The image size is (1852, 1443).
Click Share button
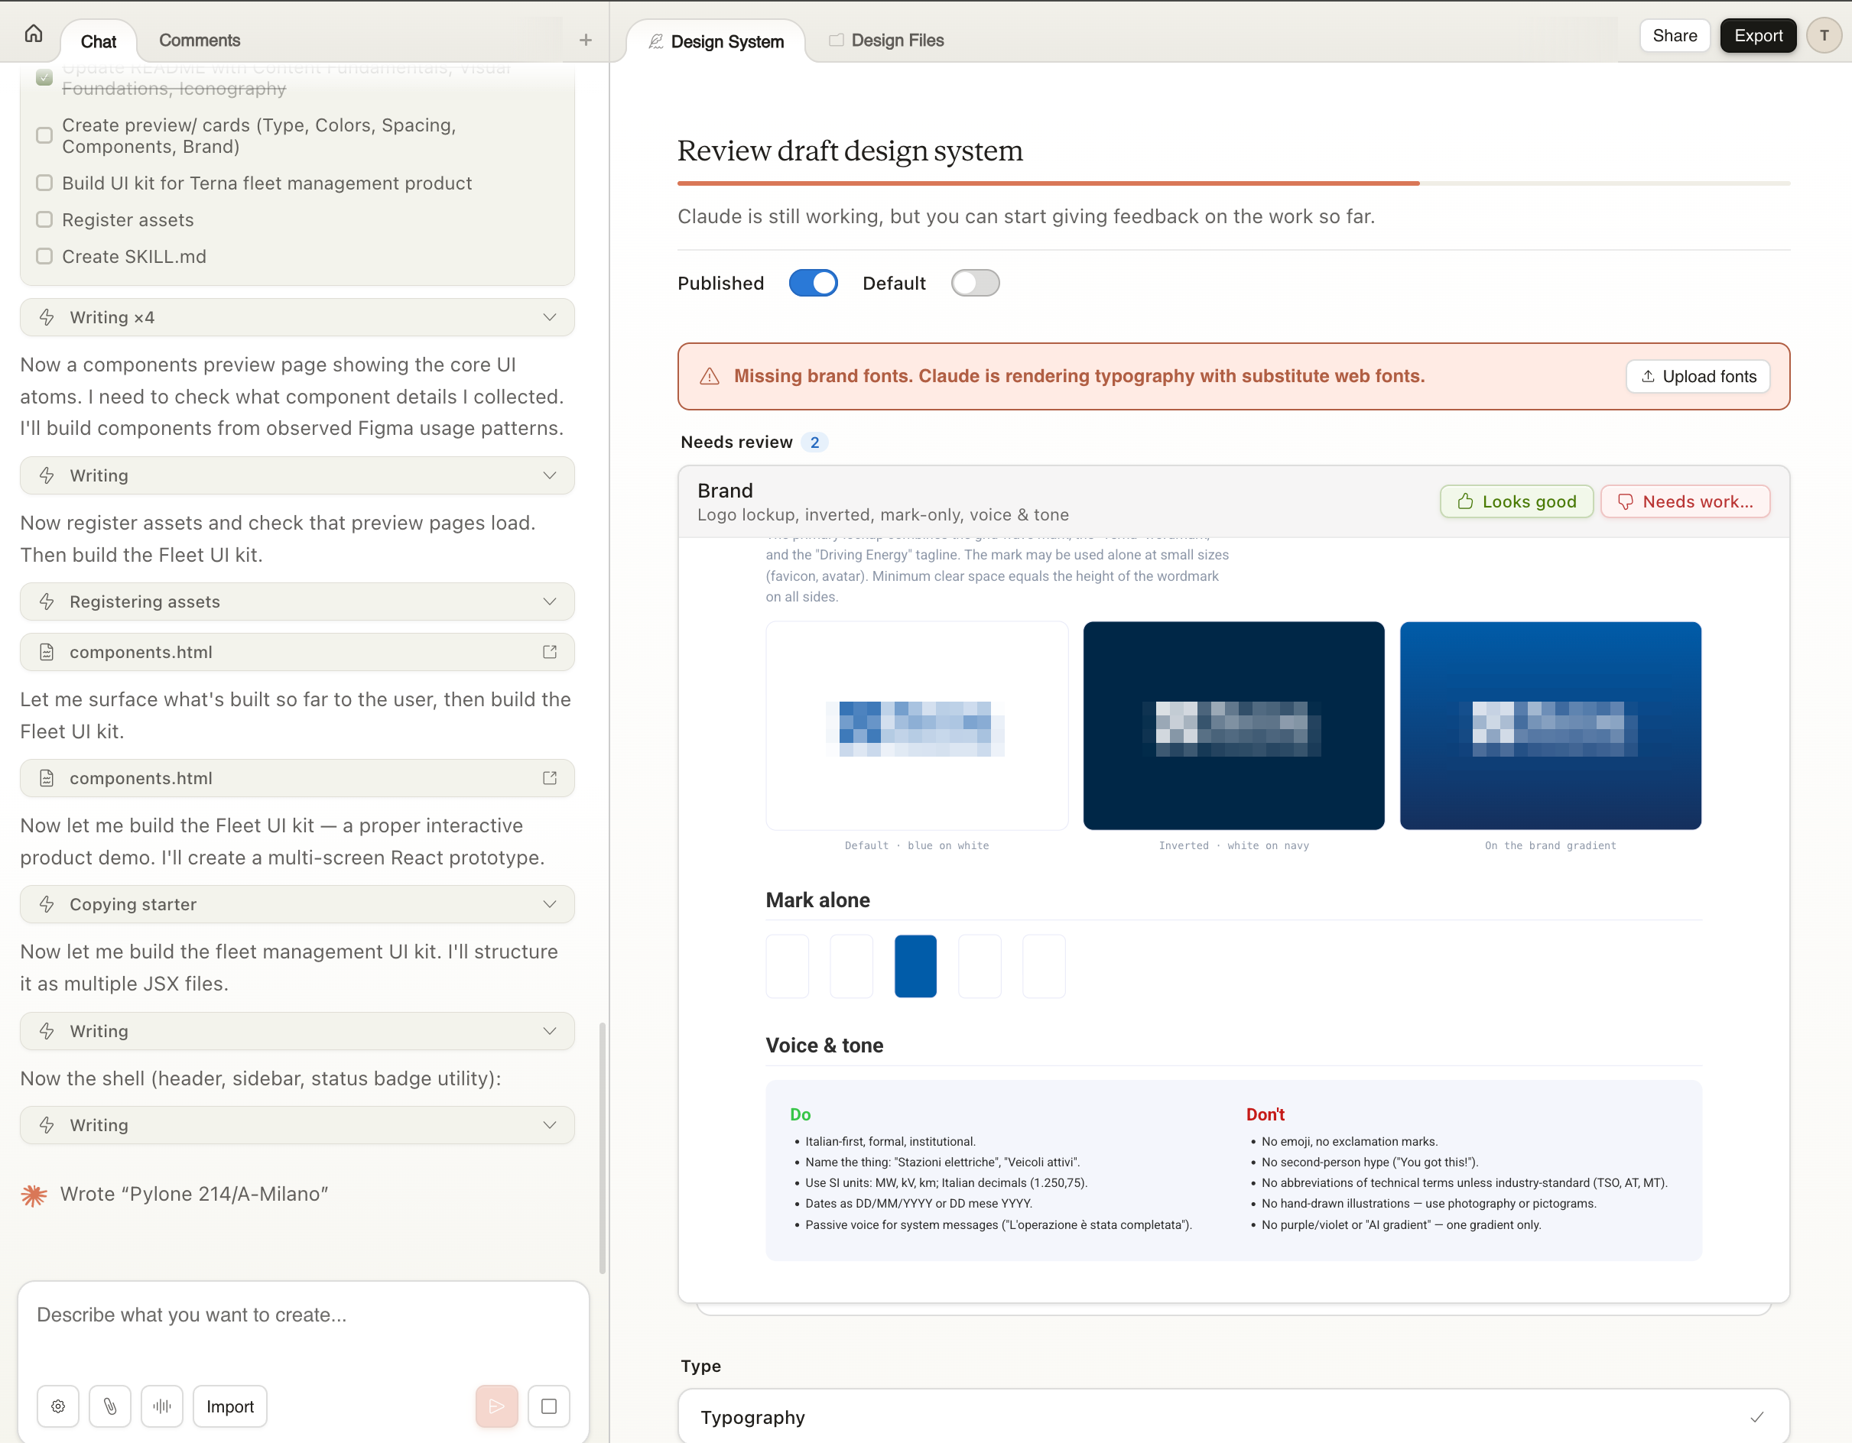[1674, 36]
